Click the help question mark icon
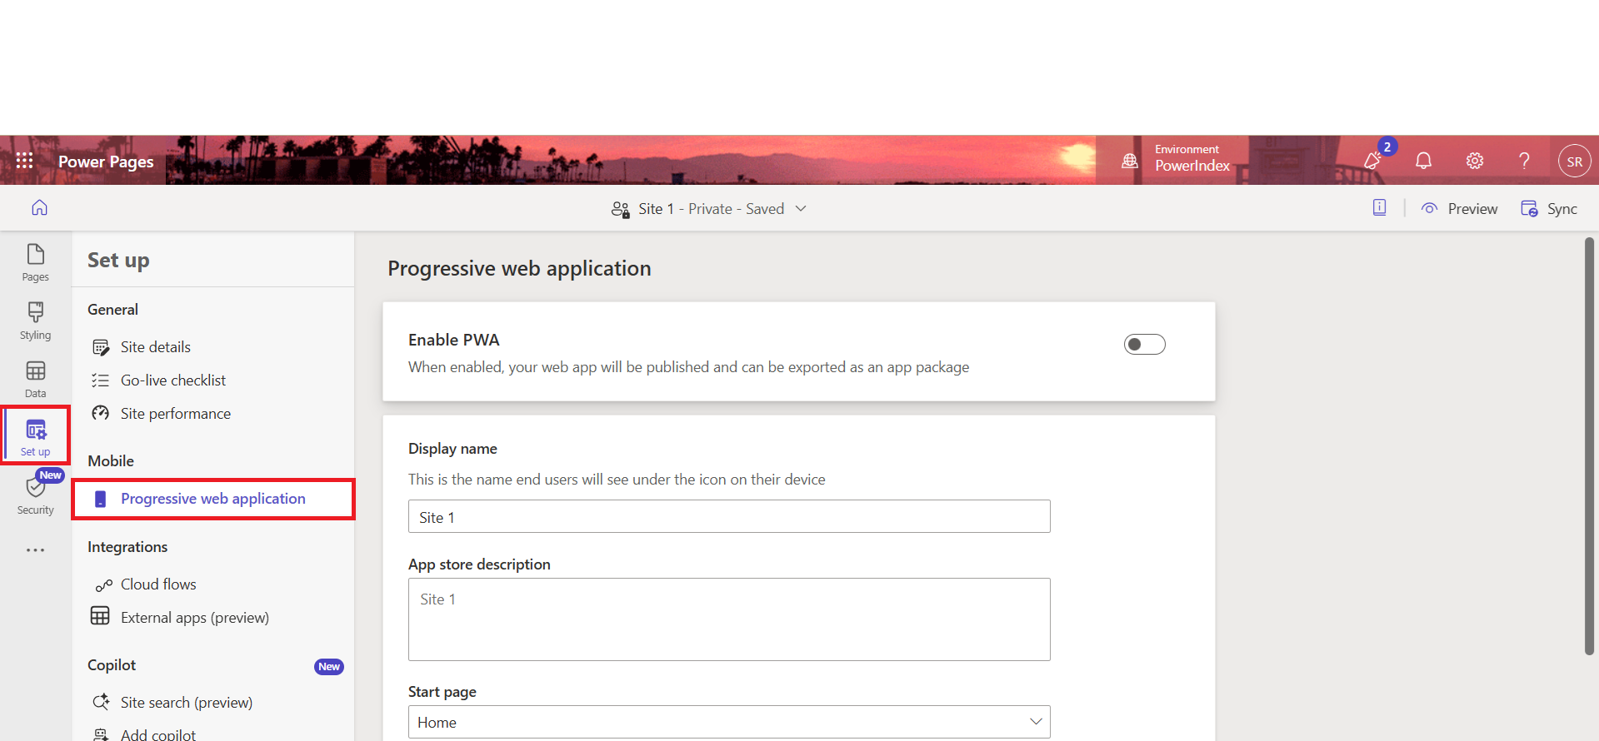Image resolution: width=1599 pixels, height=741 pixels. coord(1524,161)
